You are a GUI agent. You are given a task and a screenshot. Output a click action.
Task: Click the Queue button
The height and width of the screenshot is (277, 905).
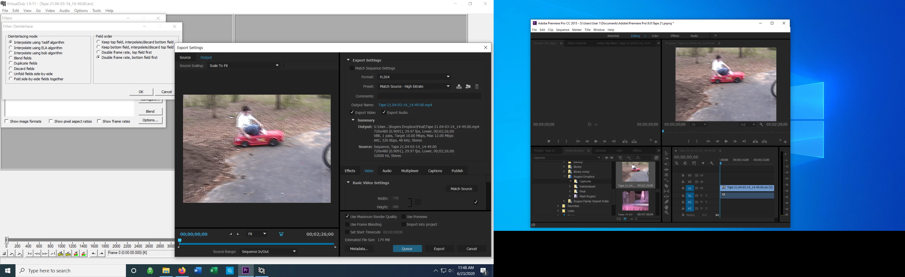[x=407, y=249]
